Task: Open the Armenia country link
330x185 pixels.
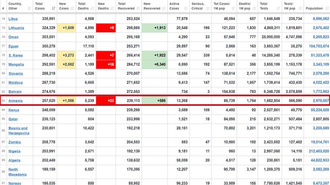Action: [15, 101]
